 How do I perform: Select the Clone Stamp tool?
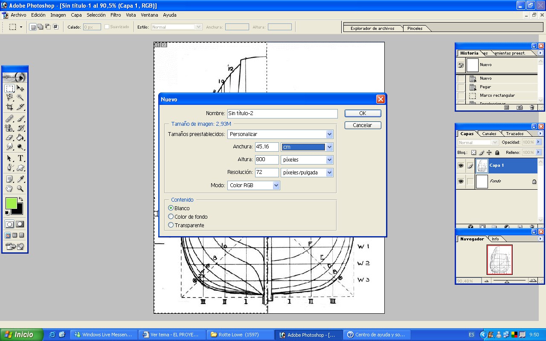point(9,128)
